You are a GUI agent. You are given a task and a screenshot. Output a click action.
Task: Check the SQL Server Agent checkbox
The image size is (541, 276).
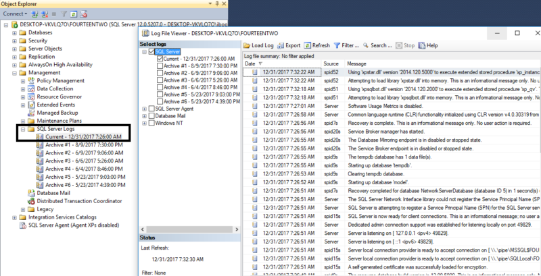[x=151, y=109]
